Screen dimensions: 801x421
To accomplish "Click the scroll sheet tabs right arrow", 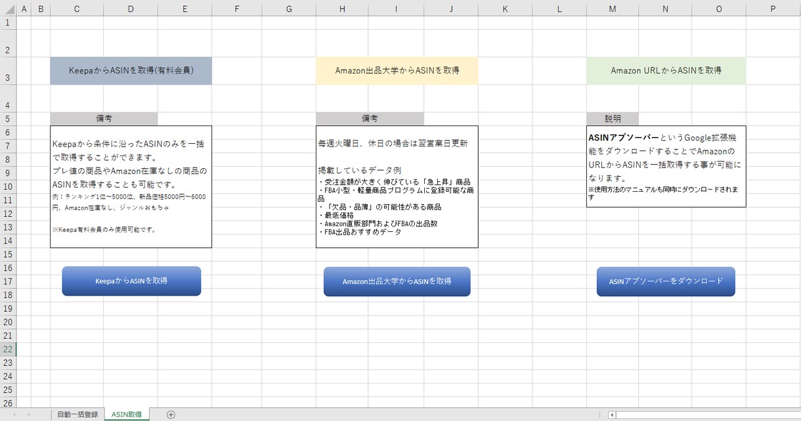I will [28, 414].
